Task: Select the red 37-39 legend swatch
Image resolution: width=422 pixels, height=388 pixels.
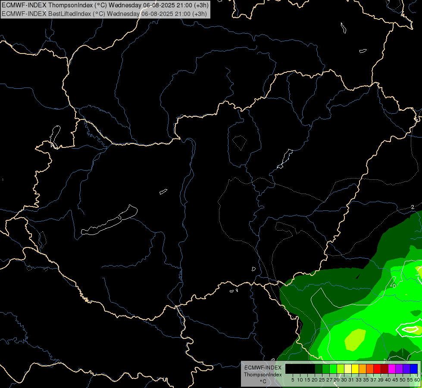Action: pos(377,369)
